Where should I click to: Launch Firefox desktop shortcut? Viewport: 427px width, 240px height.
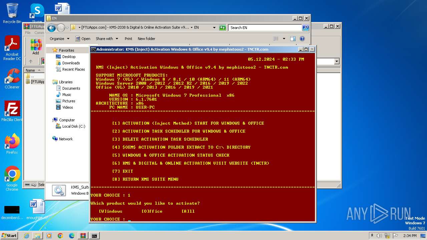12,144
